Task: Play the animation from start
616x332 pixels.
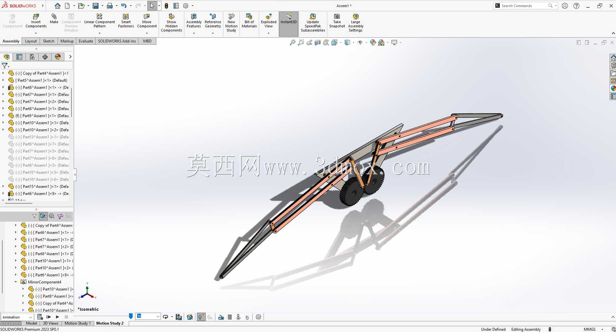Action: [x=49, y=317]
